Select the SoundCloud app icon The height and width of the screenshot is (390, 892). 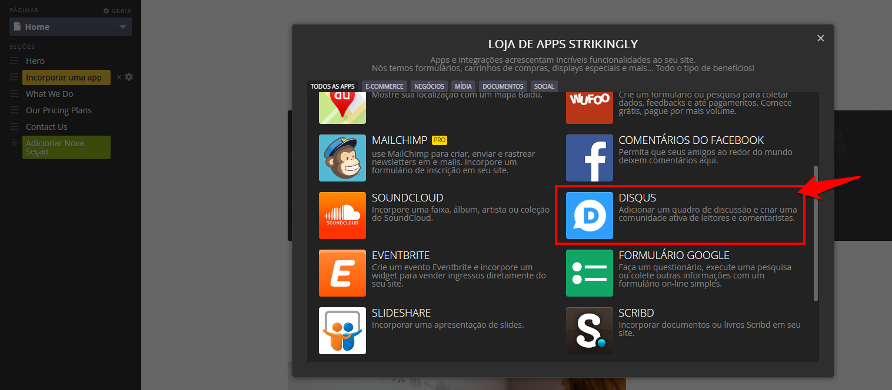[x=342, y=216]
